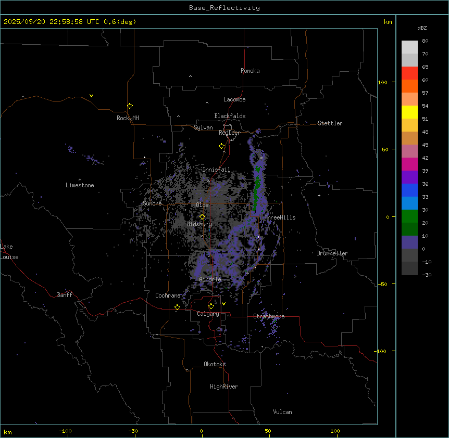Screen dimensions: 449x438
Task: Click the Drumheller city label
Action: (x=332, y=253)
